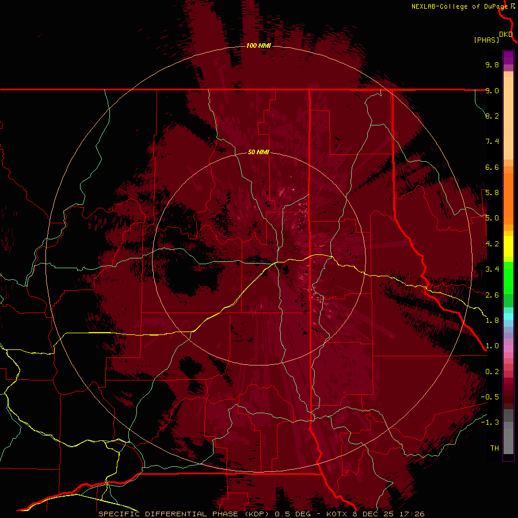Image resolution: width=518 pixels, height=518 pixels.
Task: Click the 17:26 time stamp
Action: coord(411,514)
